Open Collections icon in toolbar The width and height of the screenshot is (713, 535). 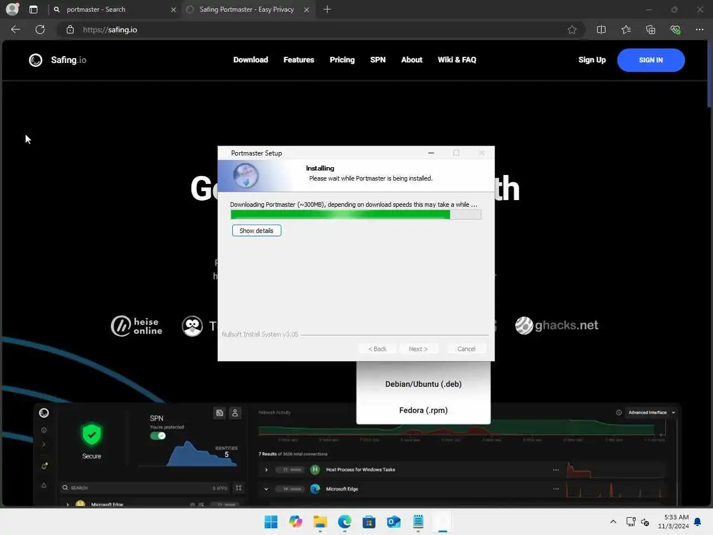point(651,30)
